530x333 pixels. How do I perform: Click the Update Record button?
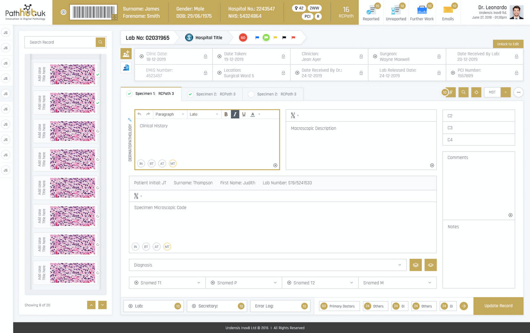498,306
